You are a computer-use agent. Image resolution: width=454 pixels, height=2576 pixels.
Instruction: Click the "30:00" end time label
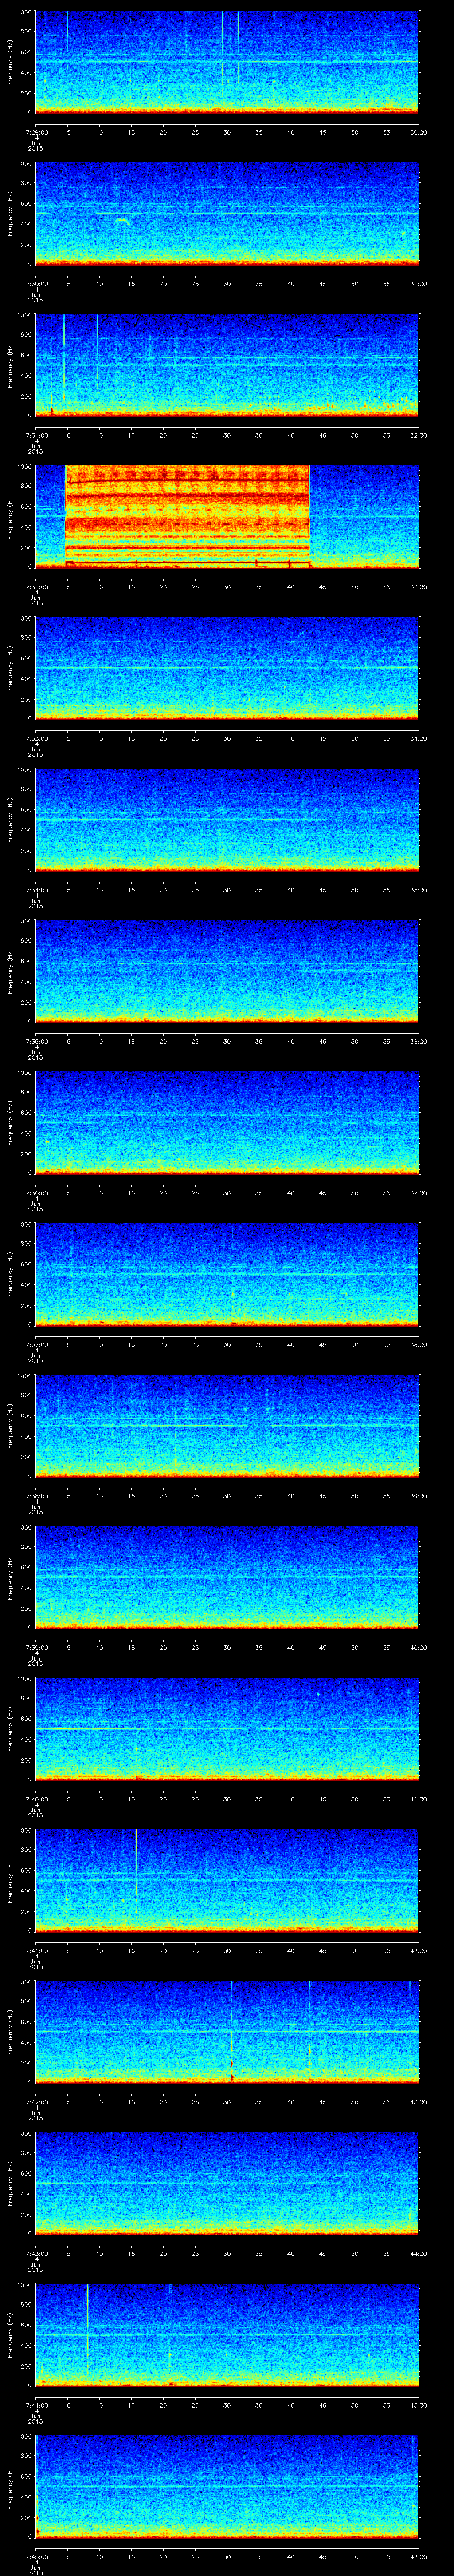click(419, 132)
